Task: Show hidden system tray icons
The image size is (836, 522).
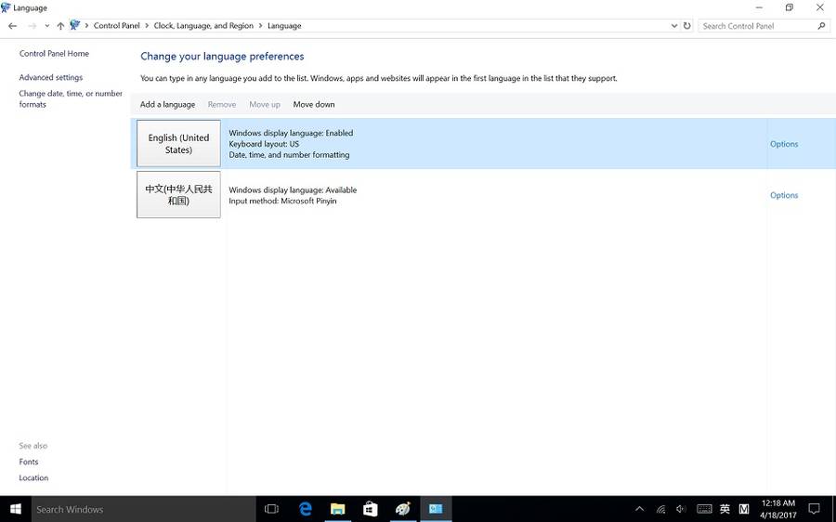Action: (x=639, y=509)
